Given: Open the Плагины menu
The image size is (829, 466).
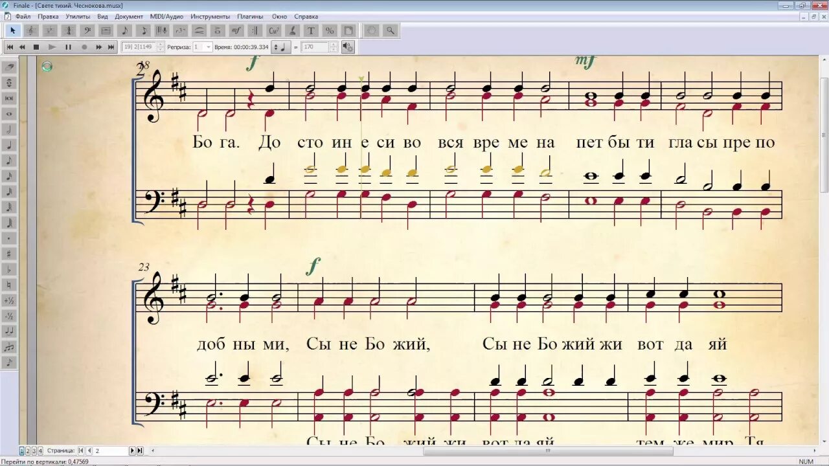Looking at the screenshot, I should click(250, 16).
